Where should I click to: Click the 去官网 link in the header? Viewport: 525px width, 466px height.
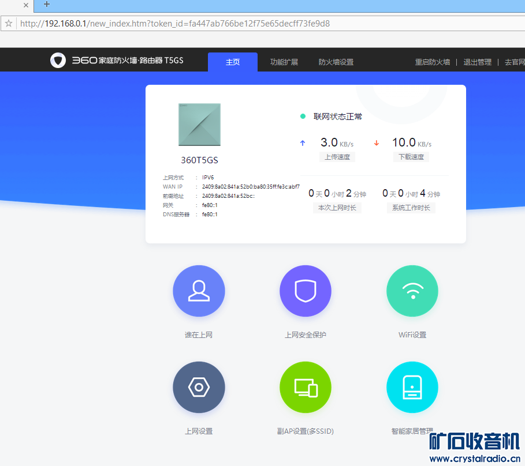515,62
